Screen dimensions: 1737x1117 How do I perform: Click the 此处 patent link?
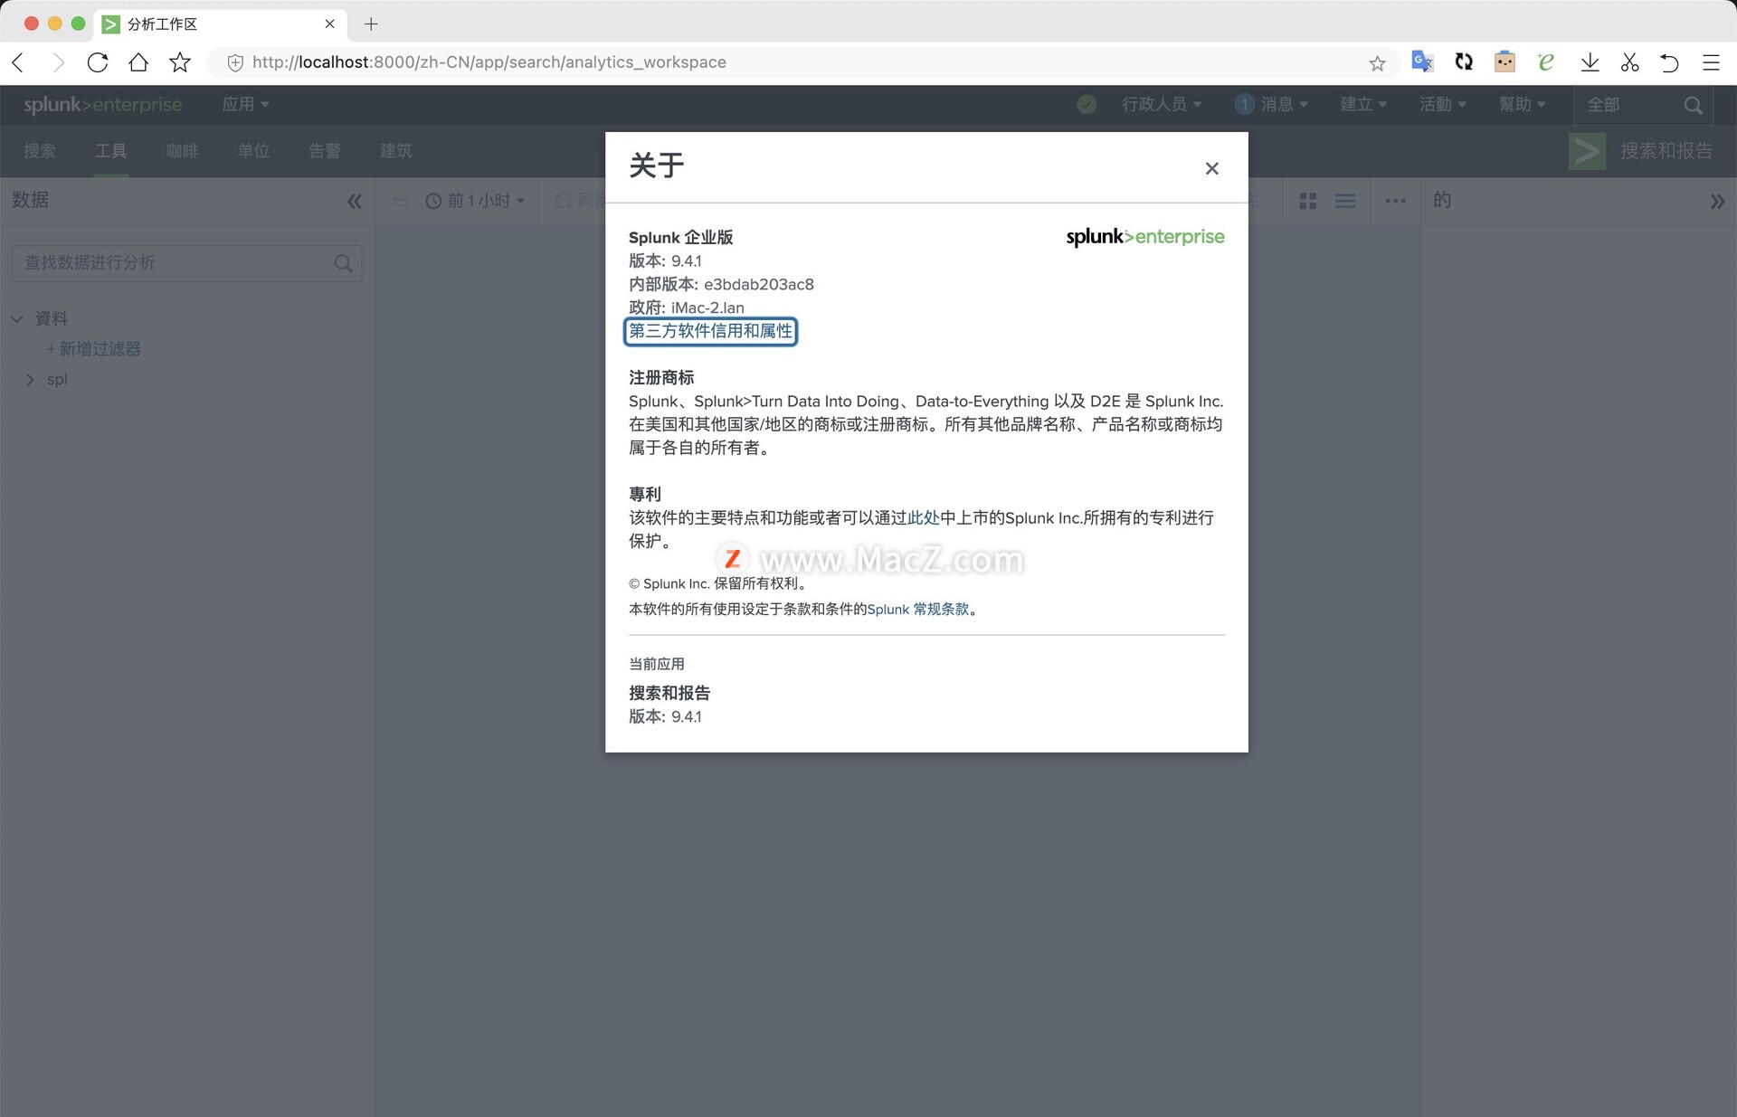click(x=923, y=517)
